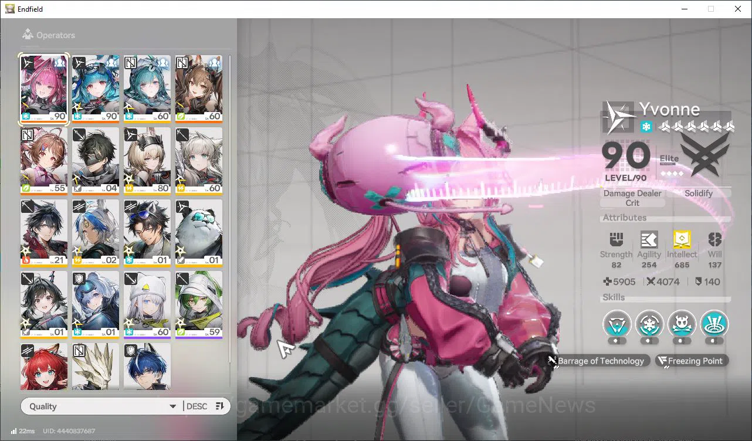
Task: Click the cryo snowflake element icon beside Yvonne
Action: coord(646,127)
